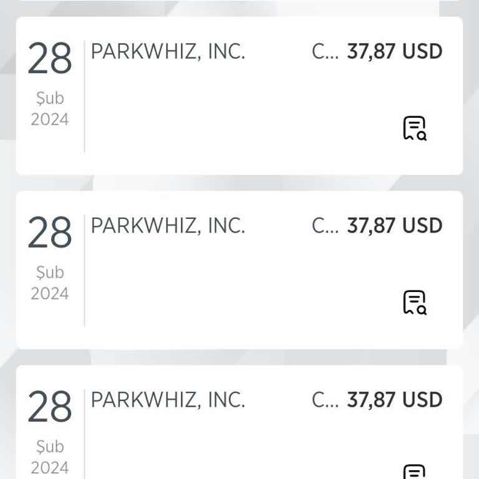Viewport: 479px width, 479px height.
Task: Tap the "Şub" month label in bottom card
Action: tap(50, 447)
